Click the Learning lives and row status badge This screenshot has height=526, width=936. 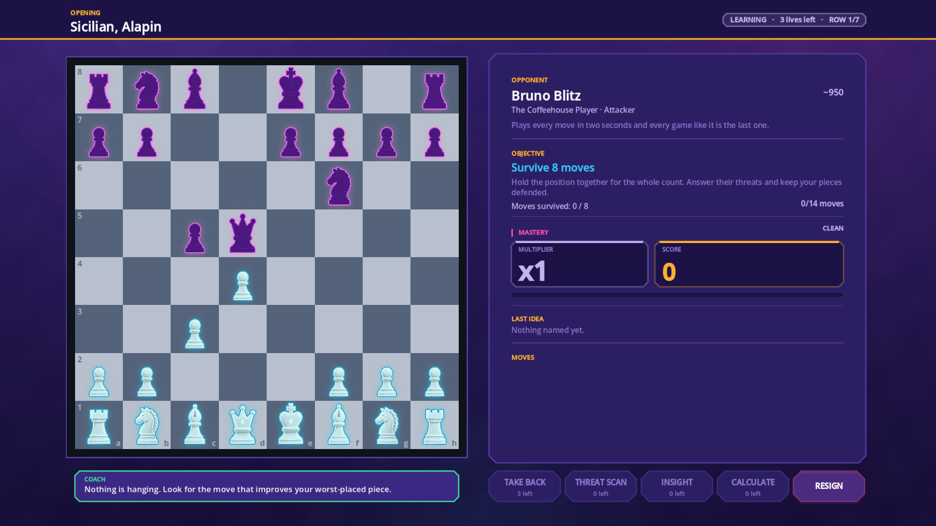pos(794,20)
